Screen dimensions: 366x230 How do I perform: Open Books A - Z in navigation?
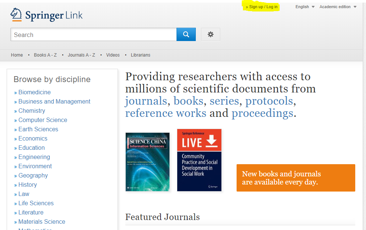pyautogui.click(x=45, y=55)
